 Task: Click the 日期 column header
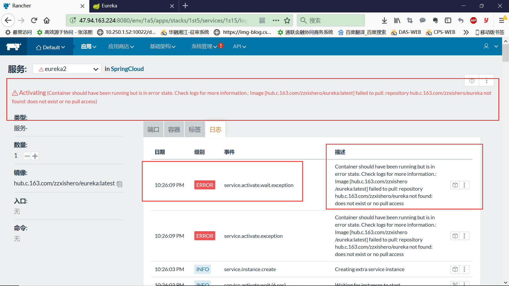[160, 152]
